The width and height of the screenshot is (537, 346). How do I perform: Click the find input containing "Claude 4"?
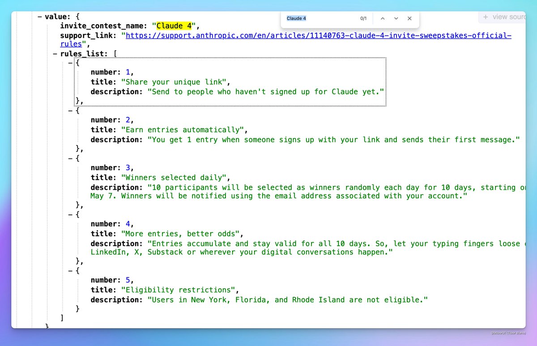[x=320, y=18]
